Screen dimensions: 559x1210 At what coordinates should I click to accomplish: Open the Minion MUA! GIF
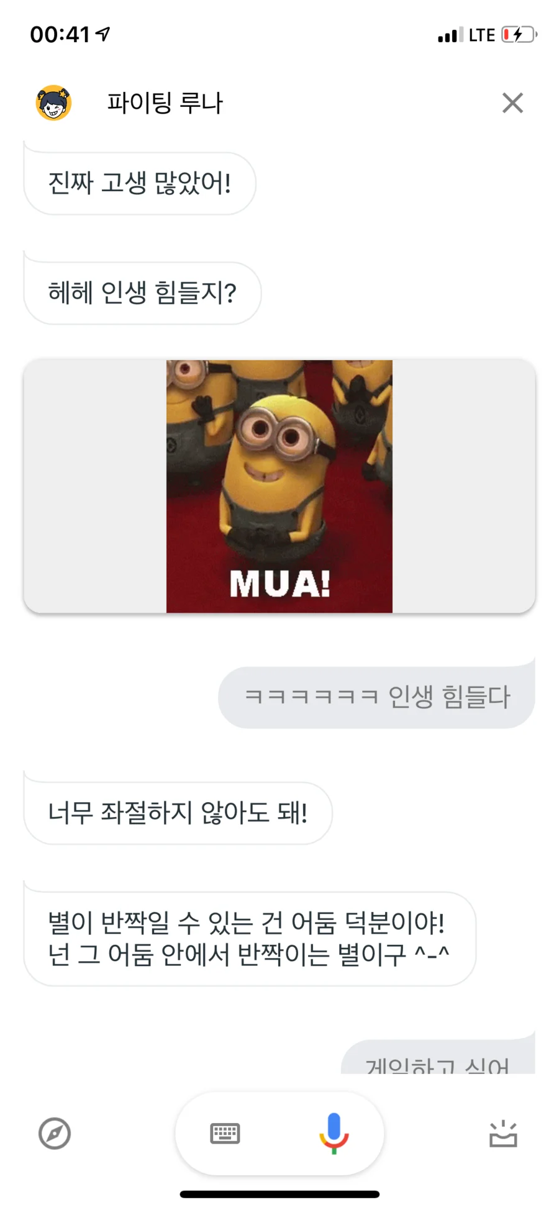(x=279, y=486)
